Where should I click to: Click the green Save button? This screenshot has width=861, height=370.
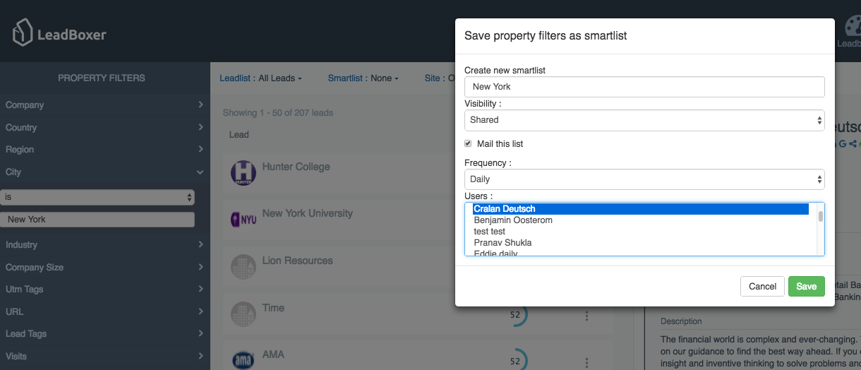tap(806, 286)
